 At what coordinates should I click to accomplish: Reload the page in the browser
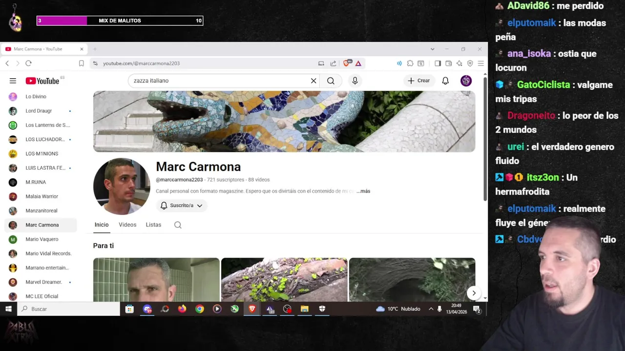tap(28, 63)
